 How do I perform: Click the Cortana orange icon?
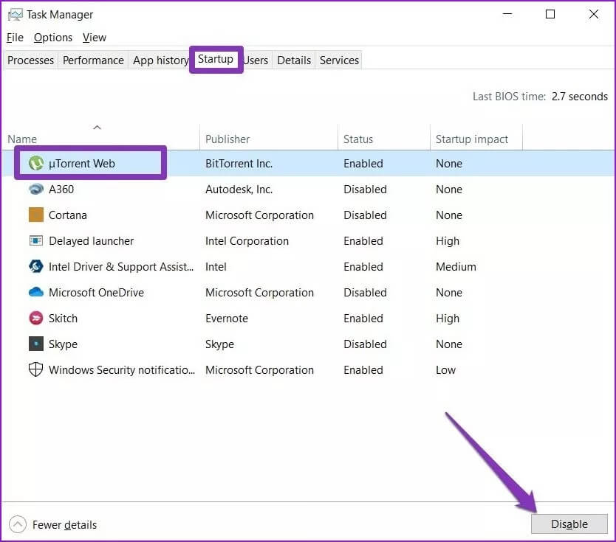[x=36, y=215]
